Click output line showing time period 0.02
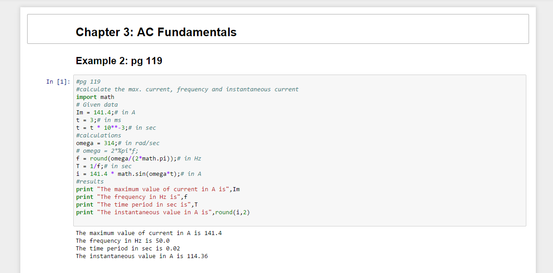Viewport: 553px width, 273px height. pos(128,249)
